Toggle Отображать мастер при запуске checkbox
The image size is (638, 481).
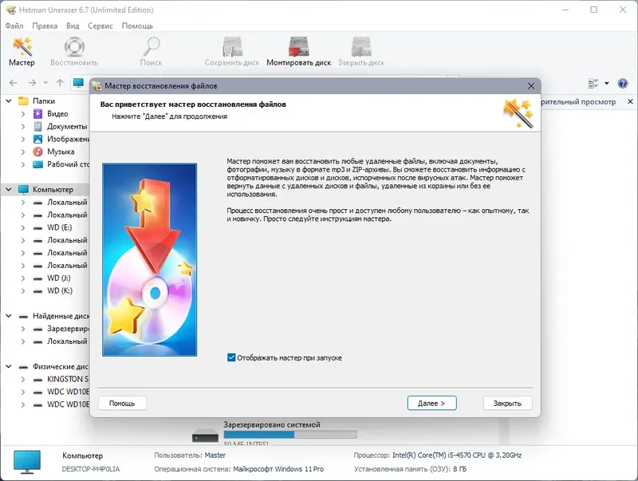tap(231, 357)
